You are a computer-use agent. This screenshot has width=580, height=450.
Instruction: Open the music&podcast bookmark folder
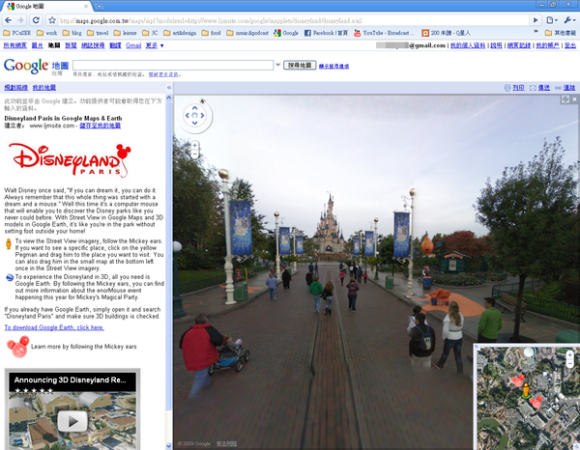247,33
